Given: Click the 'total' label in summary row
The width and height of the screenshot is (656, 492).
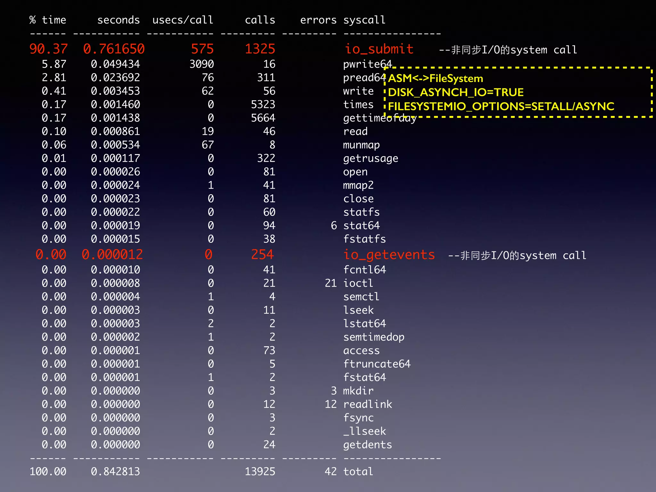Looking at the screenshot, I should [x=358, y=471].
